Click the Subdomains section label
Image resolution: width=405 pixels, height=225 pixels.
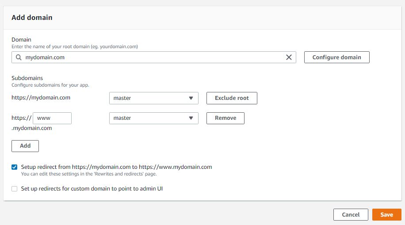tap(27, 78)
